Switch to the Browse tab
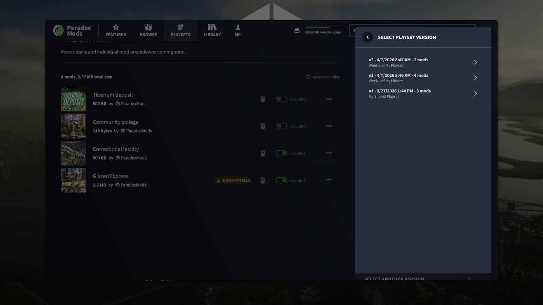This screenshot has width=543, height=305. pyautogui.click(x=148, y=30)
